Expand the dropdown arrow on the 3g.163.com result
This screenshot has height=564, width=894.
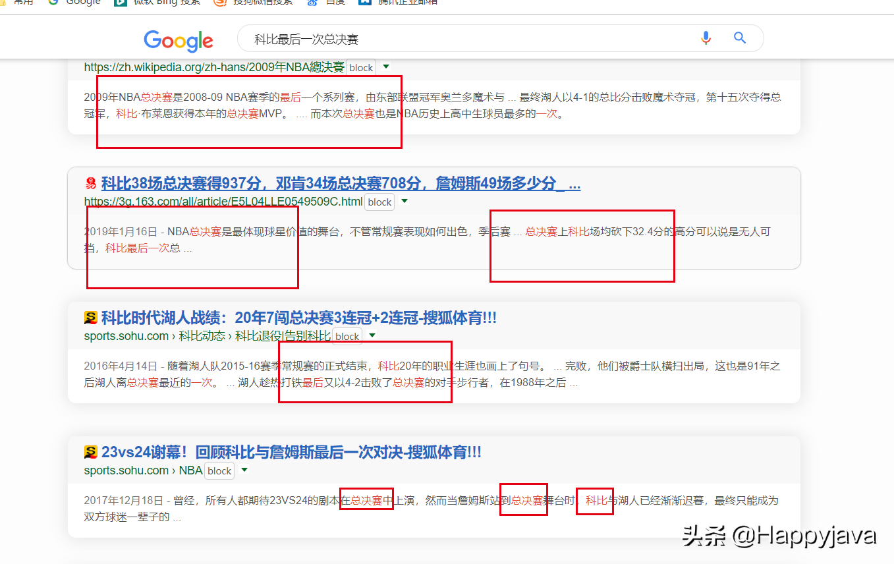(405, 202)
